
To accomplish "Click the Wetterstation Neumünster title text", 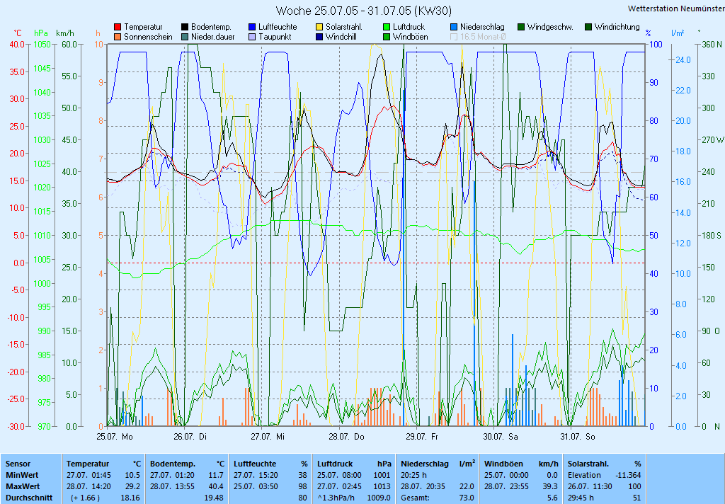I will [x=673, y=8].
